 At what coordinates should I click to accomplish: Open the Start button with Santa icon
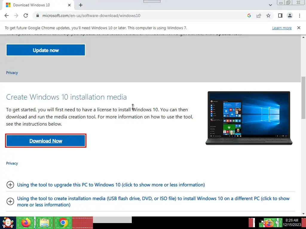8,223
